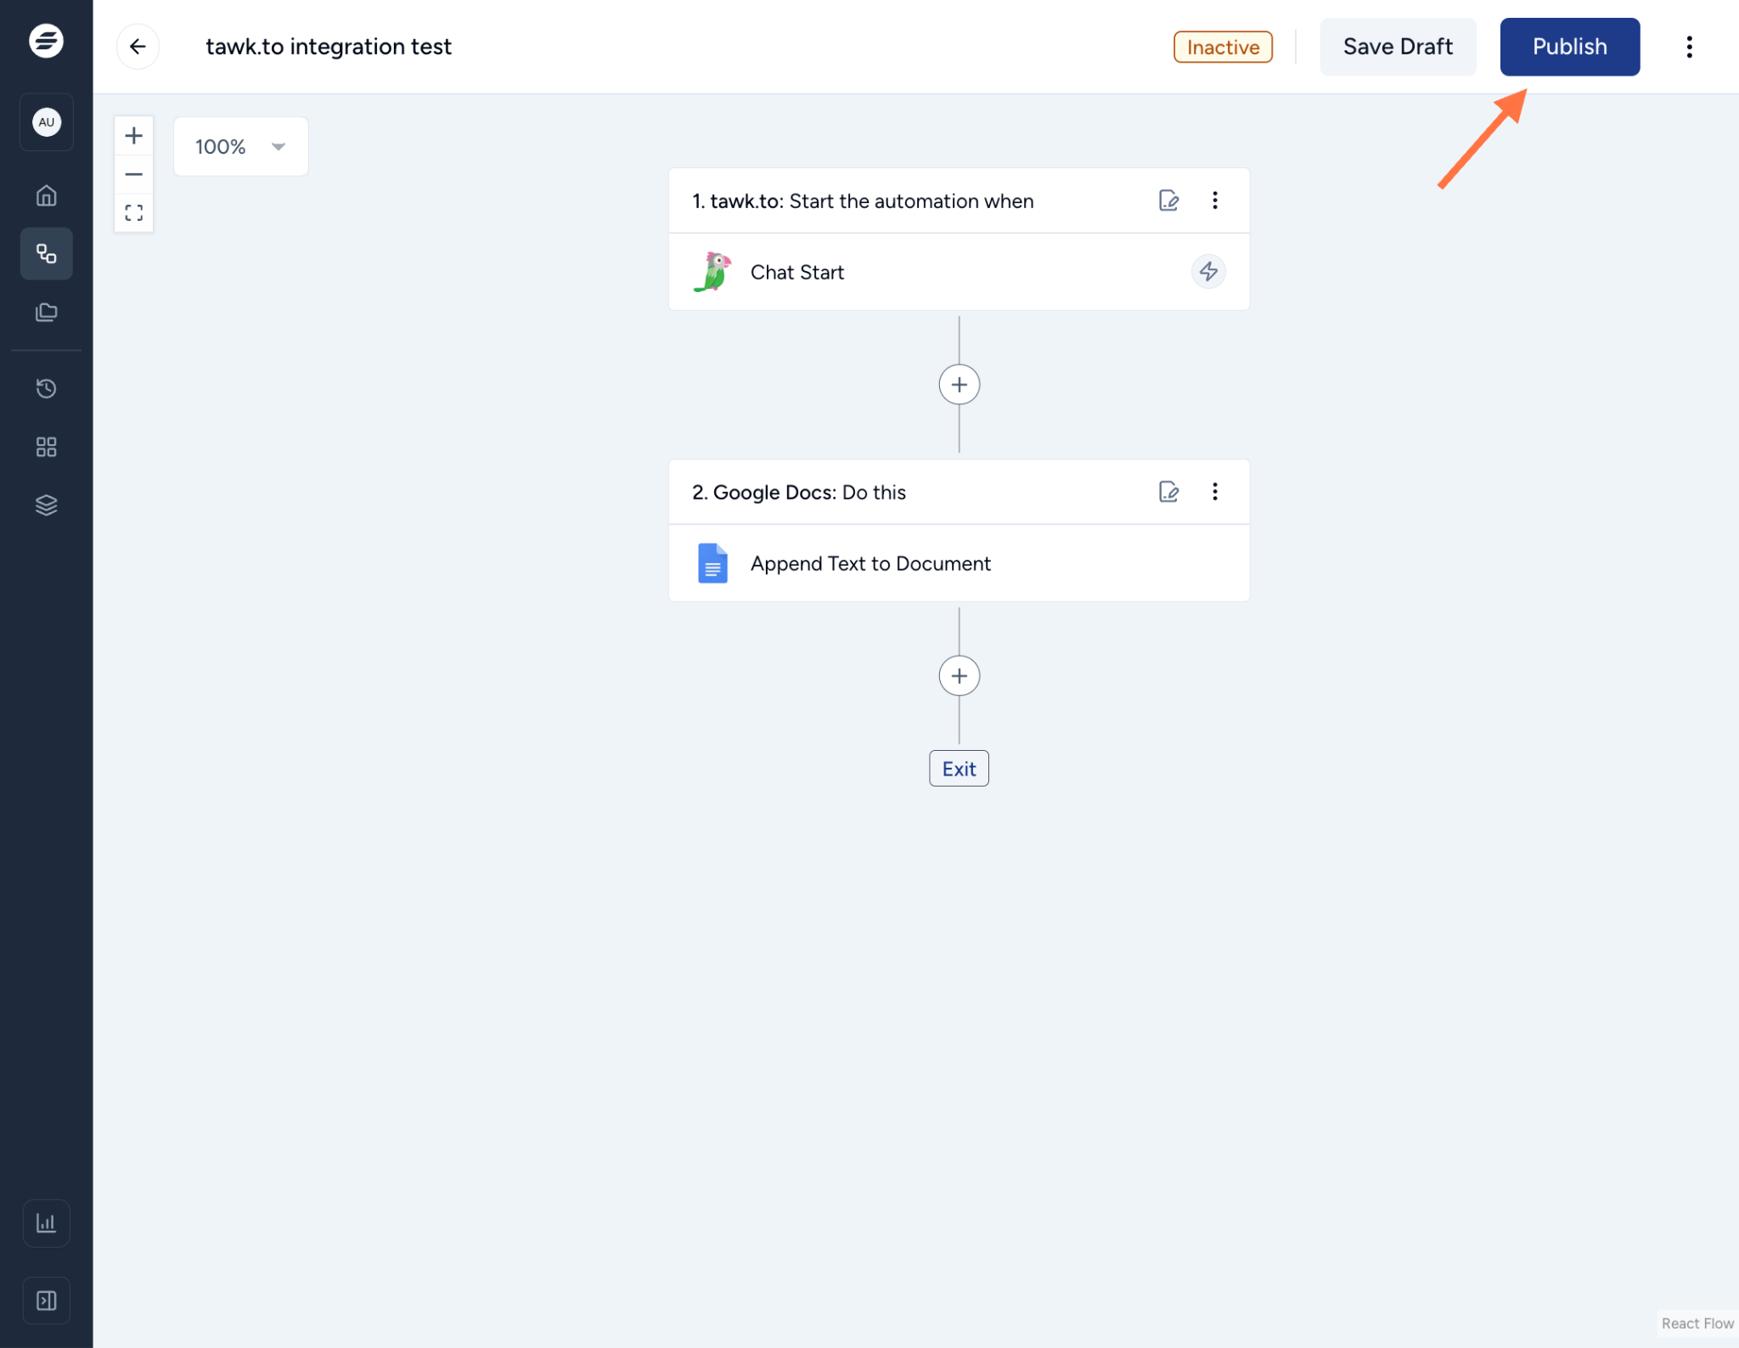Open the folders icon in the sidebar

(x=46, y=312)
